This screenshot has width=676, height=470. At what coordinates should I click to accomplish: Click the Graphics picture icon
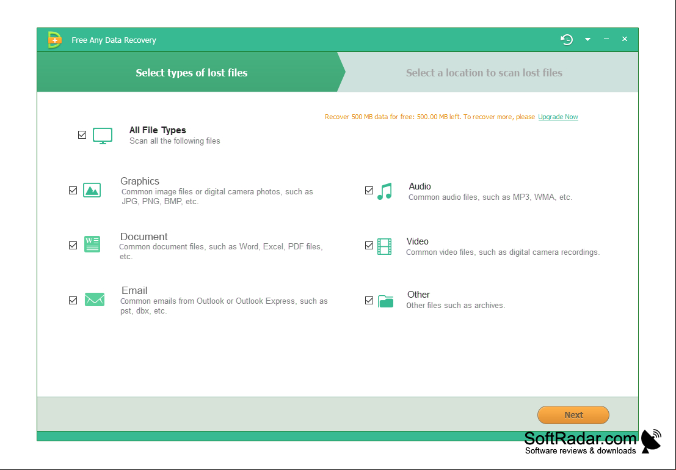tap(92, 190)
